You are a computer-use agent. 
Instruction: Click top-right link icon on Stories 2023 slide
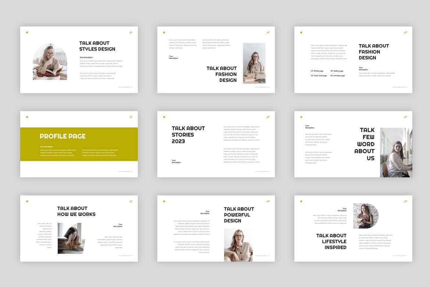point(268,117)
